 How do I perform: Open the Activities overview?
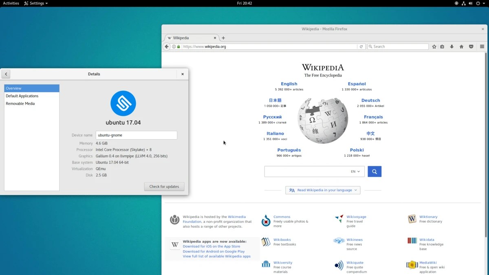pyautogui.click(x=10, y=3)
